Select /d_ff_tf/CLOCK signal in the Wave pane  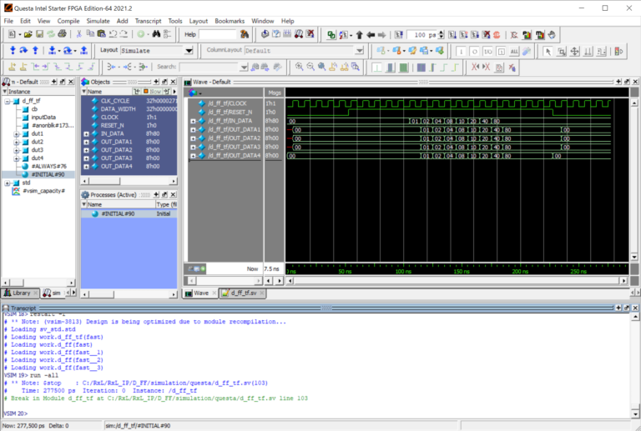coord(227,103)
